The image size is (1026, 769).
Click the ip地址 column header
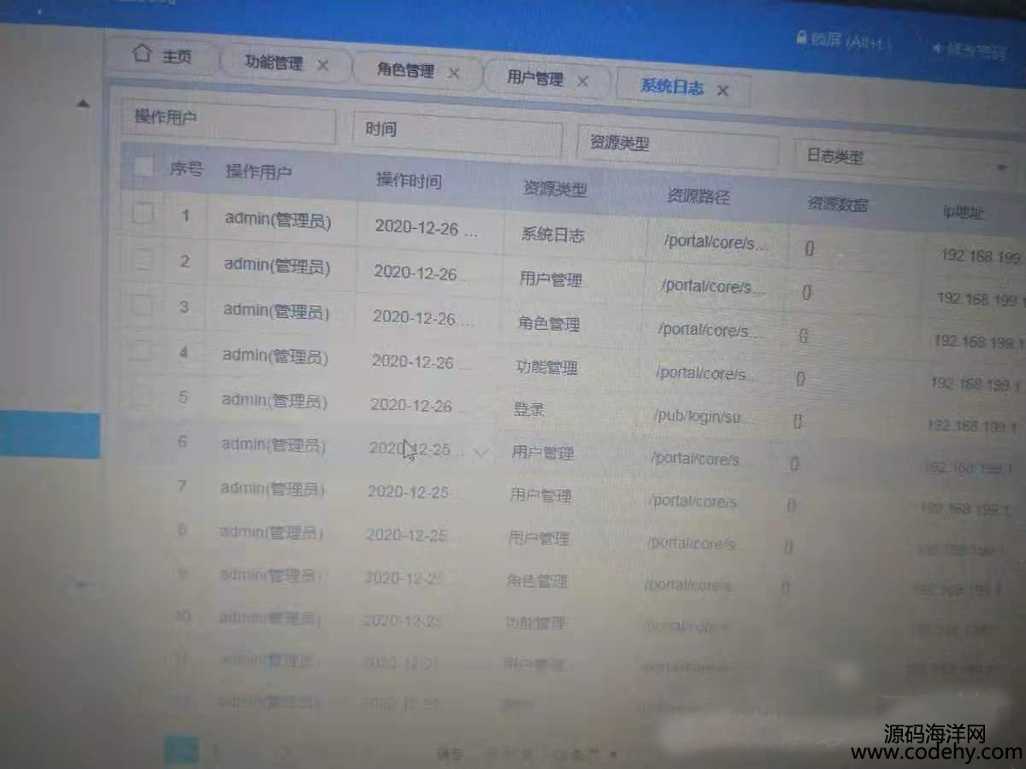[x=964, y=211]
